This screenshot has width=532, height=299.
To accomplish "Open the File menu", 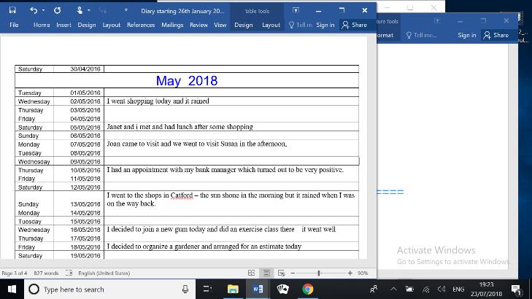I will coord(14,25).
